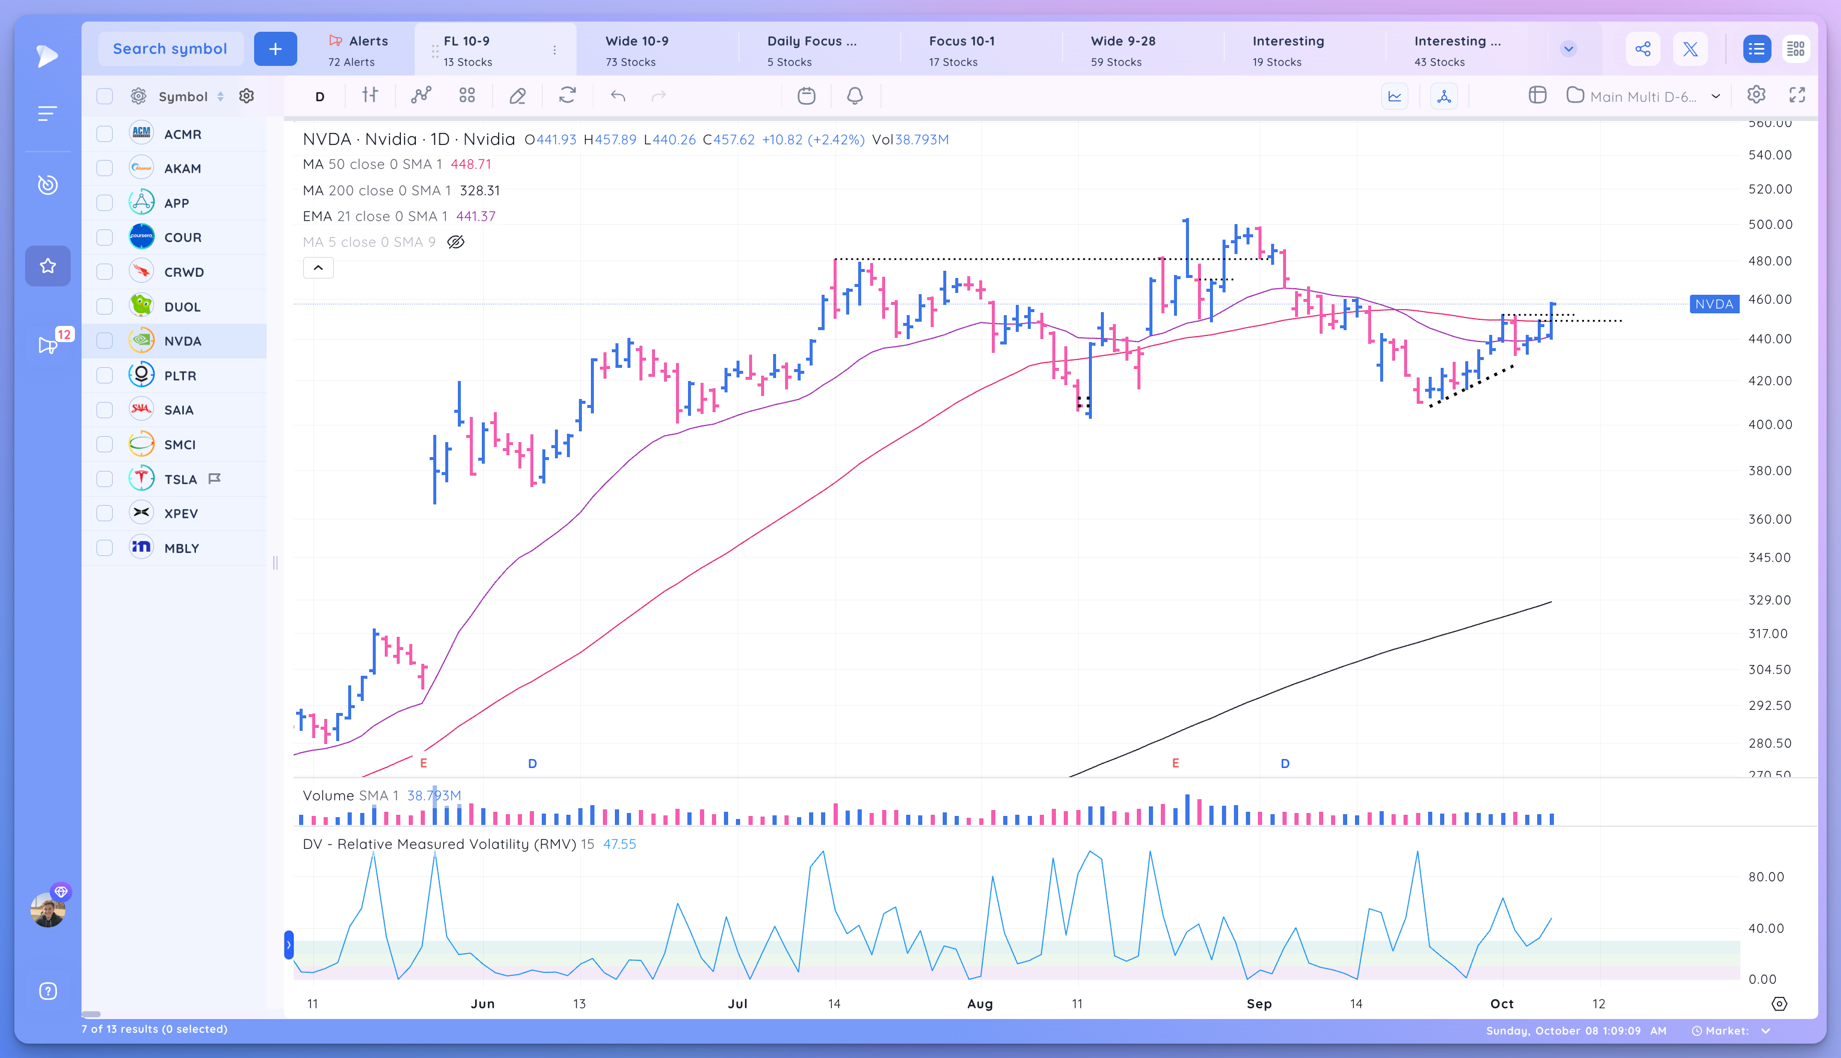Sort by Symbol column arrows
1841x1058 pixels.
coord(220,96)
